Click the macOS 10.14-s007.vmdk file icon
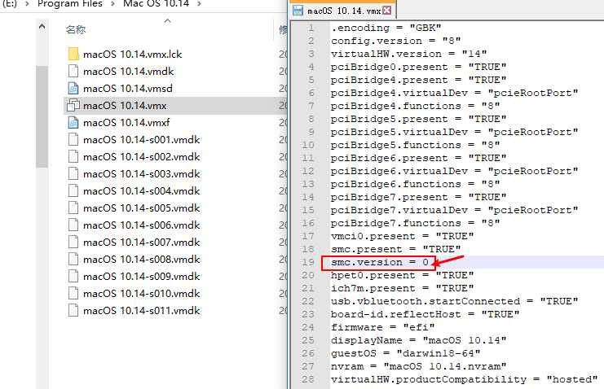604x389 pixels. point(73,242)
